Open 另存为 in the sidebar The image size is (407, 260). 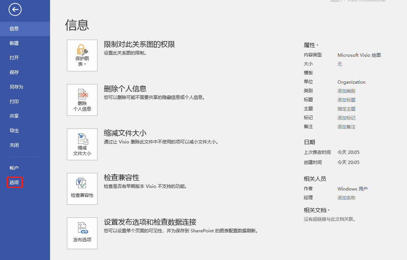(x=25, y=87)
